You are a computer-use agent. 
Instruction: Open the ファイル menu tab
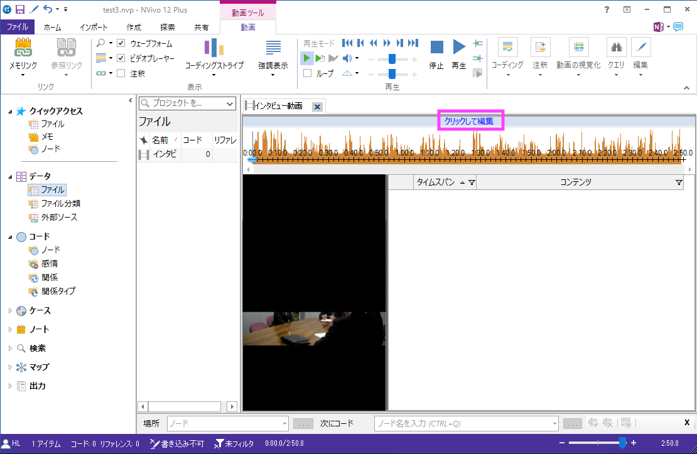(x=17, y=27)
